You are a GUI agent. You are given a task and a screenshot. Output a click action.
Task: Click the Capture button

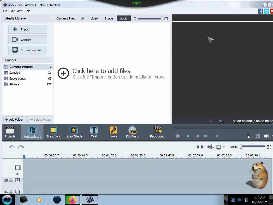(x=28, y=40)
